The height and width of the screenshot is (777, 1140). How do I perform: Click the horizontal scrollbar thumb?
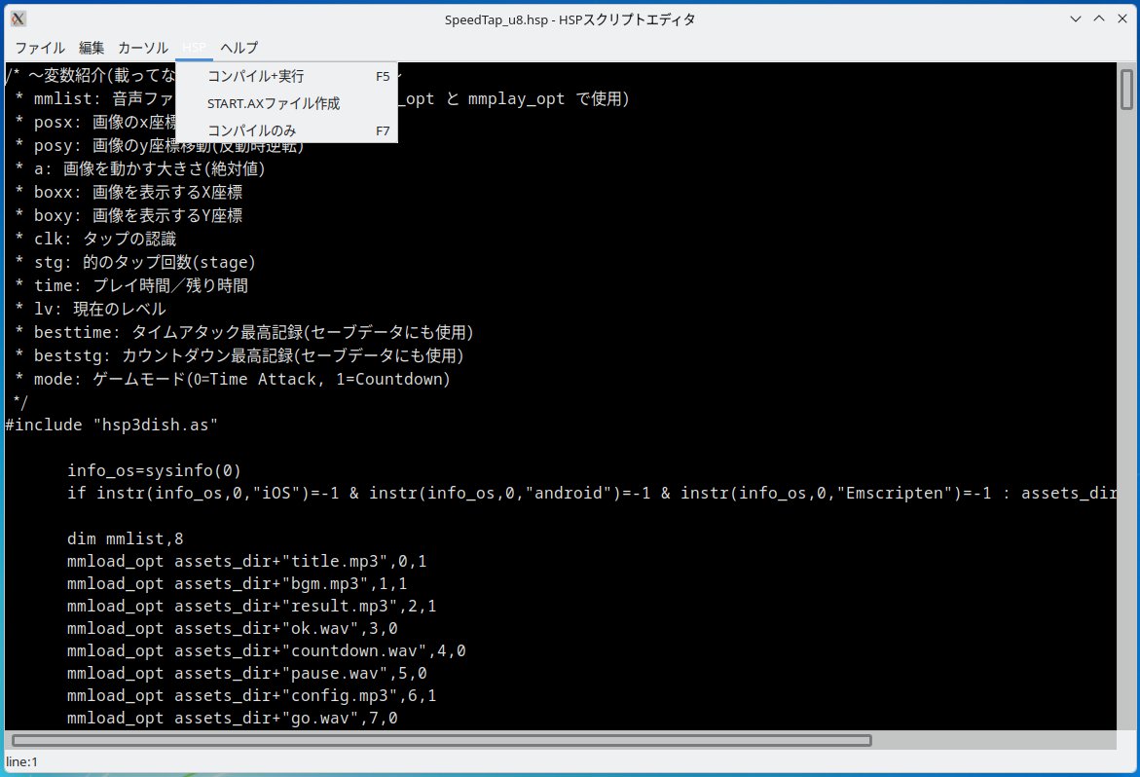point(442,740)
